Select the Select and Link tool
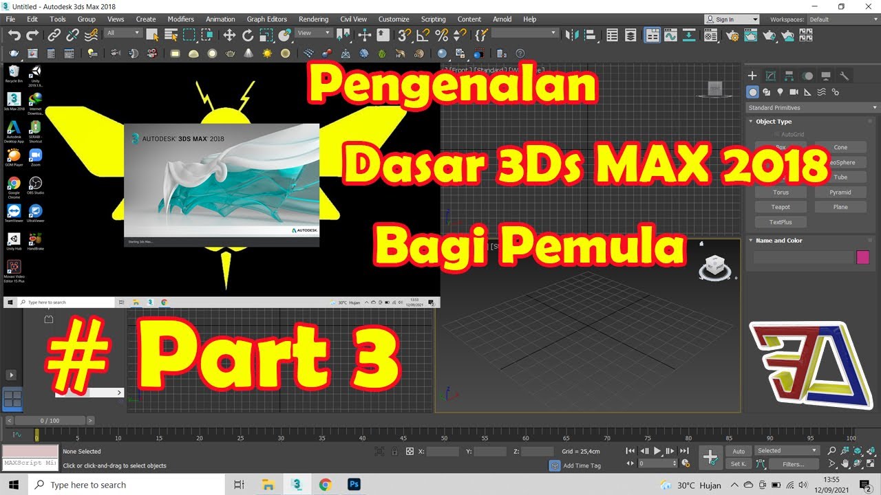 click(54, 35)
